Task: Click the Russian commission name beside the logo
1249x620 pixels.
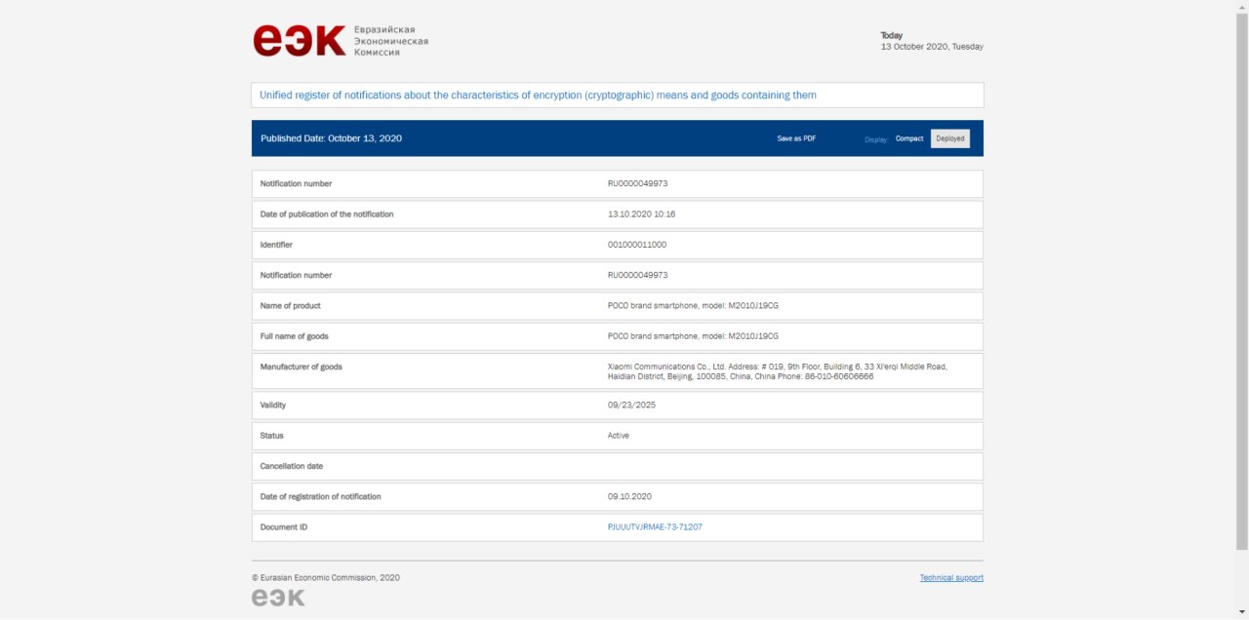Action: pyautogui.click(x=391, y=41)
